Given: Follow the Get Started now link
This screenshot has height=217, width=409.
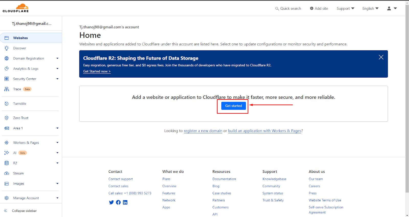Looking at the screenshot, I should 97,71.
